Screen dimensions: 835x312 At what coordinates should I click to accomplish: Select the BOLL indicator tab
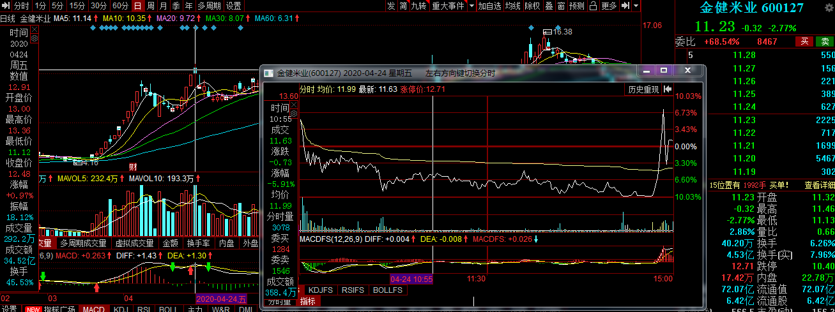pyautogui.click(x=168, y=309)
